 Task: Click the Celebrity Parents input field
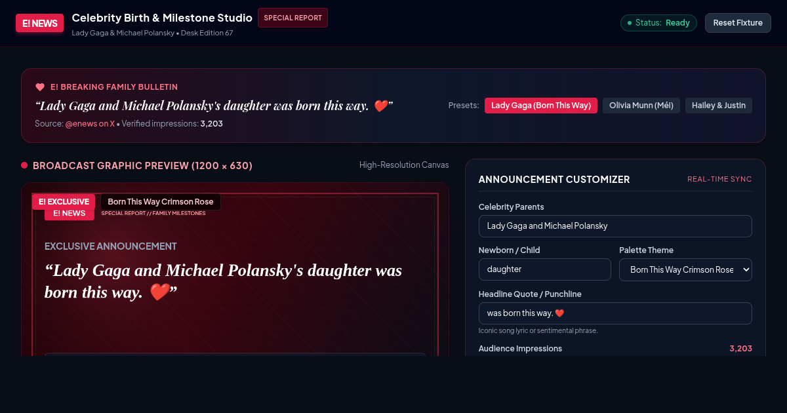(615, 226)
